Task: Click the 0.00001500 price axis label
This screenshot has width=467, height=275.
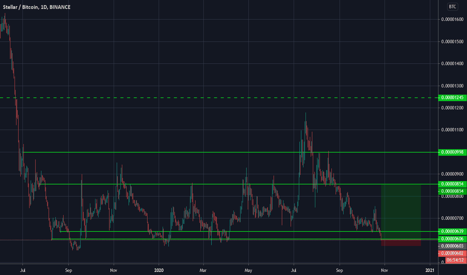Action: coord(452,41)
